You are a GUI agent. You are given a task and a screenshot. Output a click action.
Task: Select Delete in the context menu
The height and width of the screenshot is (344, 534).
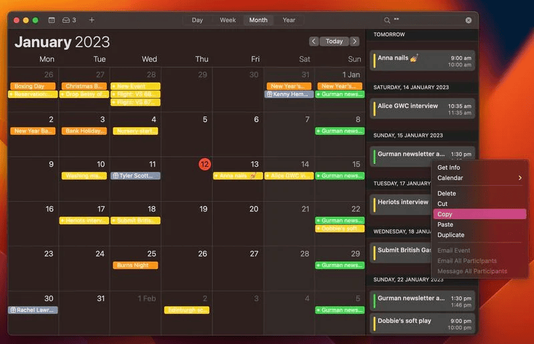pos(447,194)
